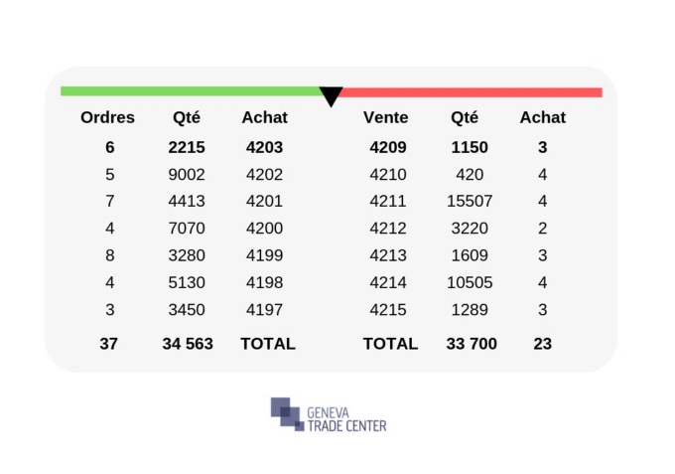Click the green buy-side bar
The width and height of the screenshot is (675, 474).
click(x=192, y=90)
